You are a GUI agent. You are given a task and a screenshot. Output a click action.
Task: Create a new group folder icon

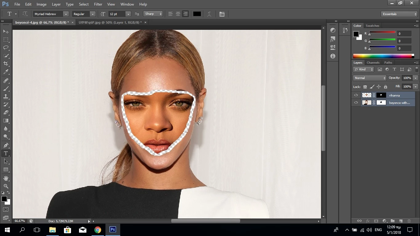(x=393, y=221)
